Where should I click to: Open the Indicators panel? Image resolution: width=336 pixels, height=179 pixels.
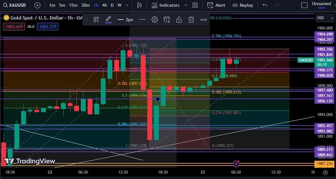pyautogui.click(x=166, y=5)
